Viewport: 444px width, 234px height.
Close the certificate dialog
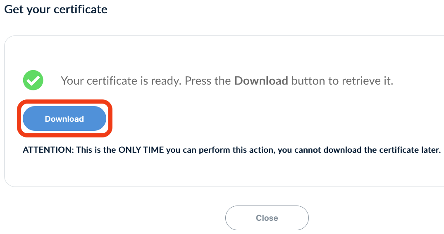[267, 218]
